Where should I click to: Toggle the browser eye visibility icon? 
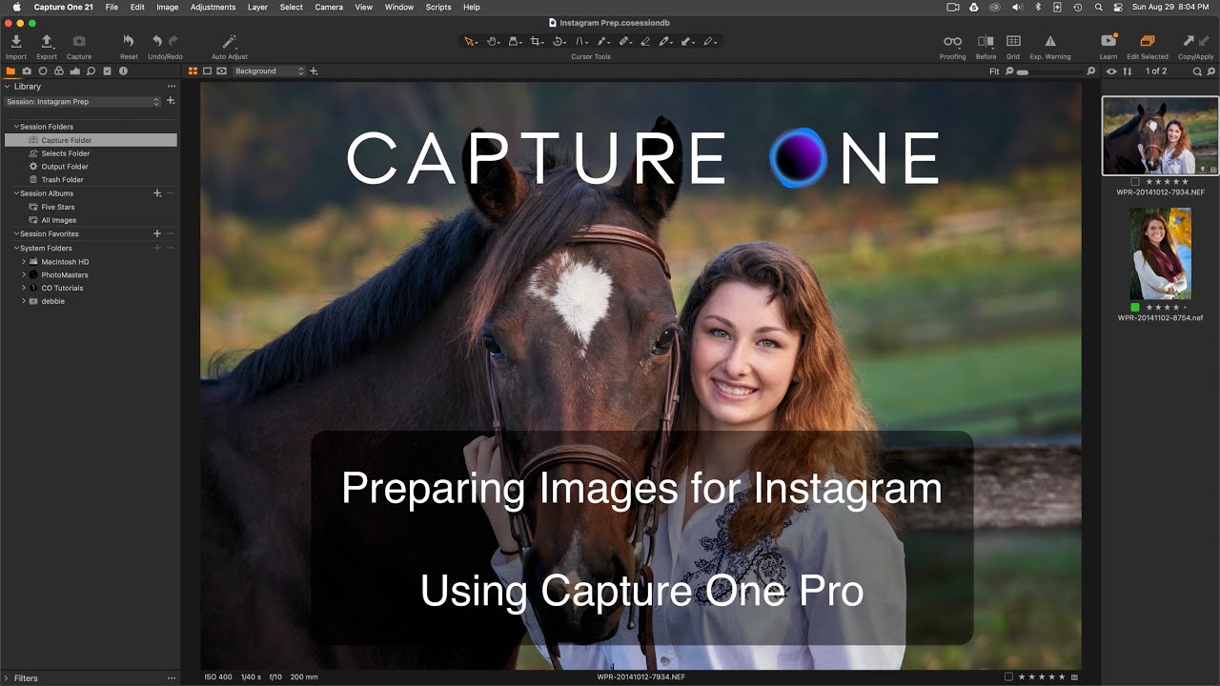(x=1111, y=71)
